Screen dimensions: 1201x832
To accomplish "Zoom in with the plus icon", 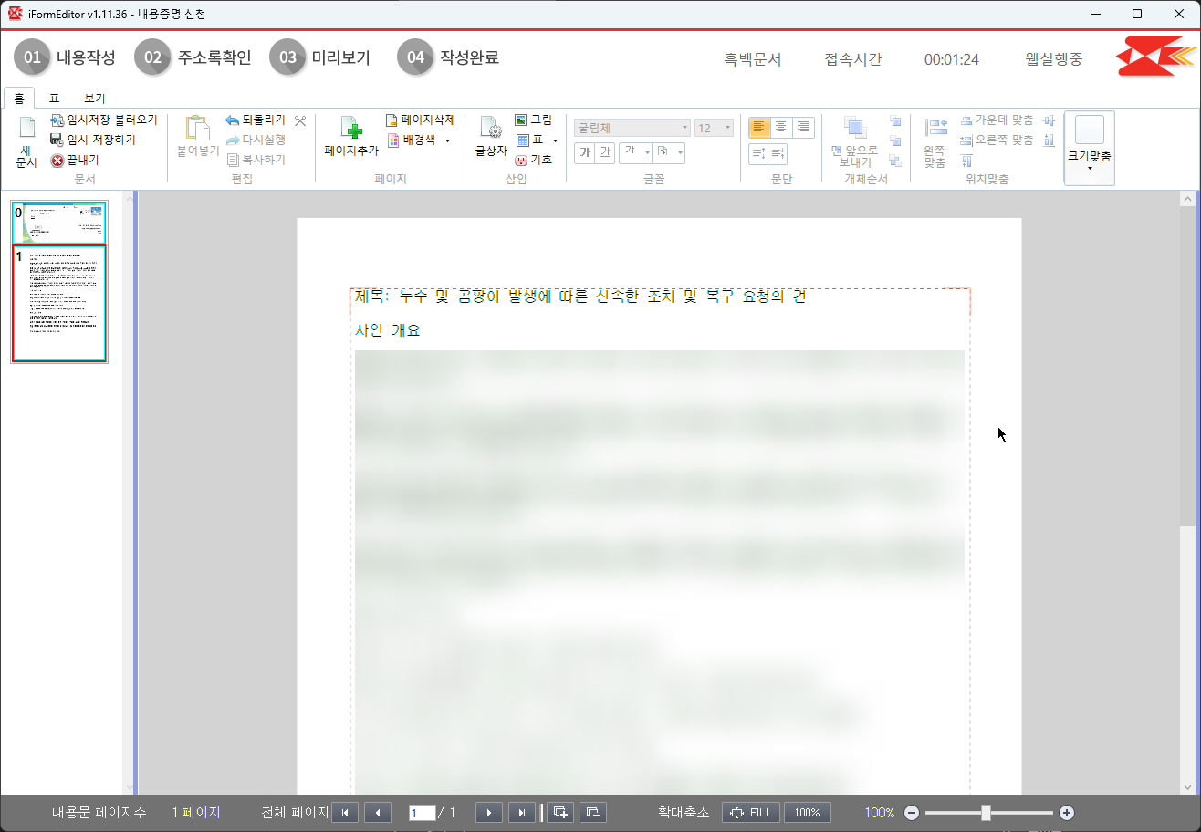I will coord(1067,813).
